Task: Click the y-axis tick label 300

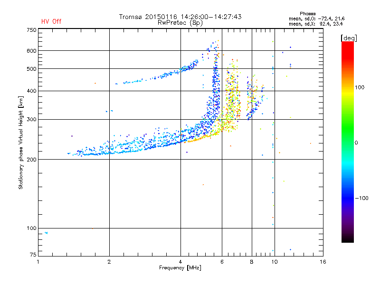Action: point(32,119)
